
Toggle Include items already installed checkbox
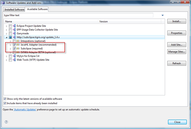pos(5,103)
